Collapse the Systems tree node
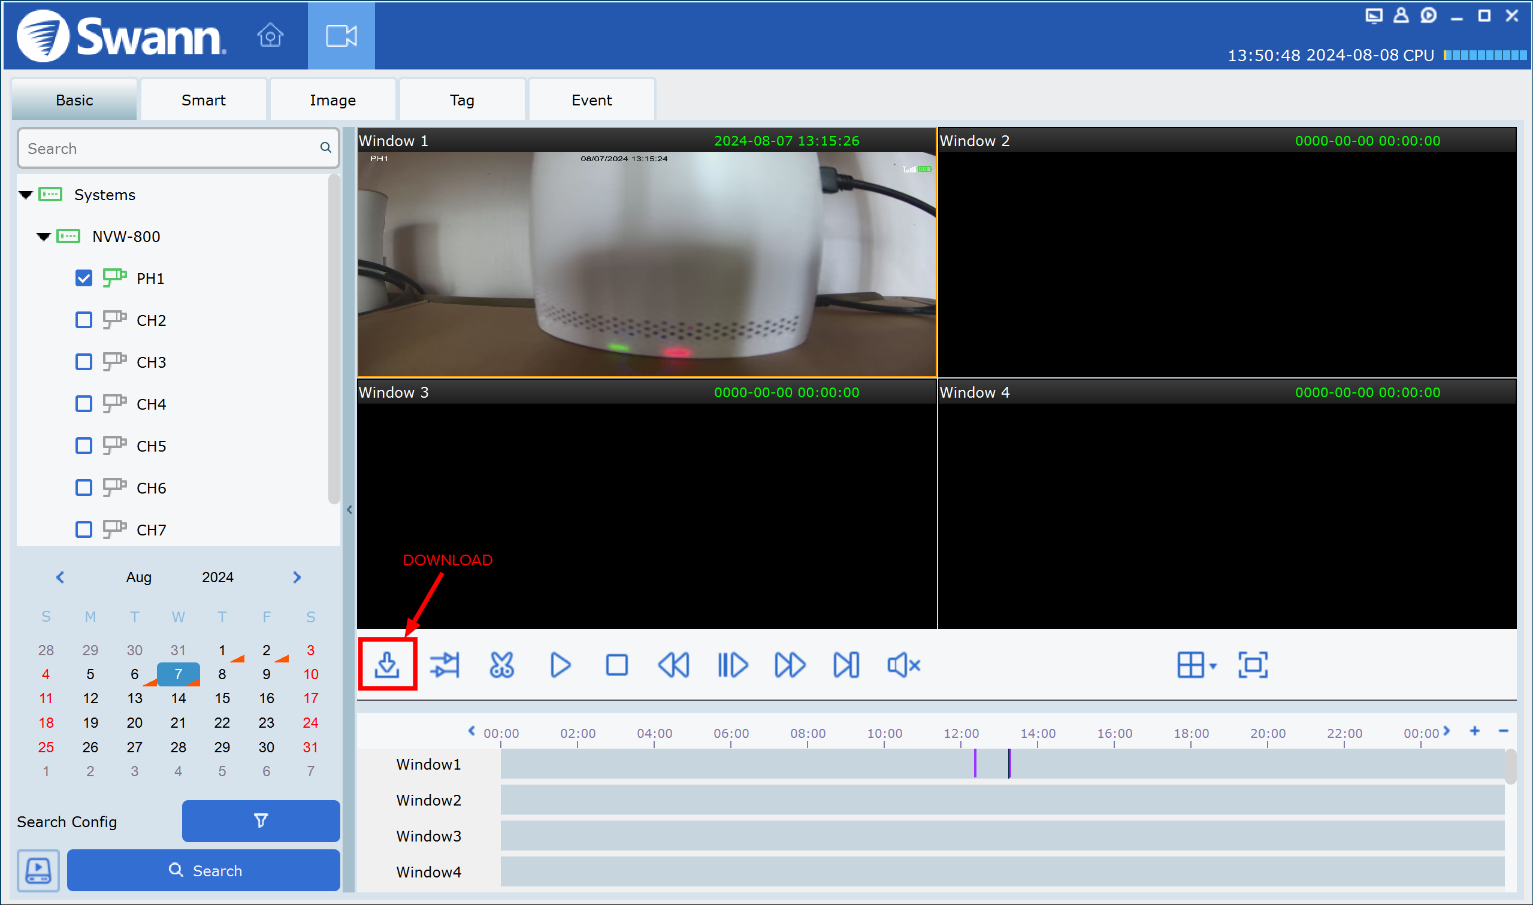The width and height of the screenshot is (1533, 905). point(26,195)
